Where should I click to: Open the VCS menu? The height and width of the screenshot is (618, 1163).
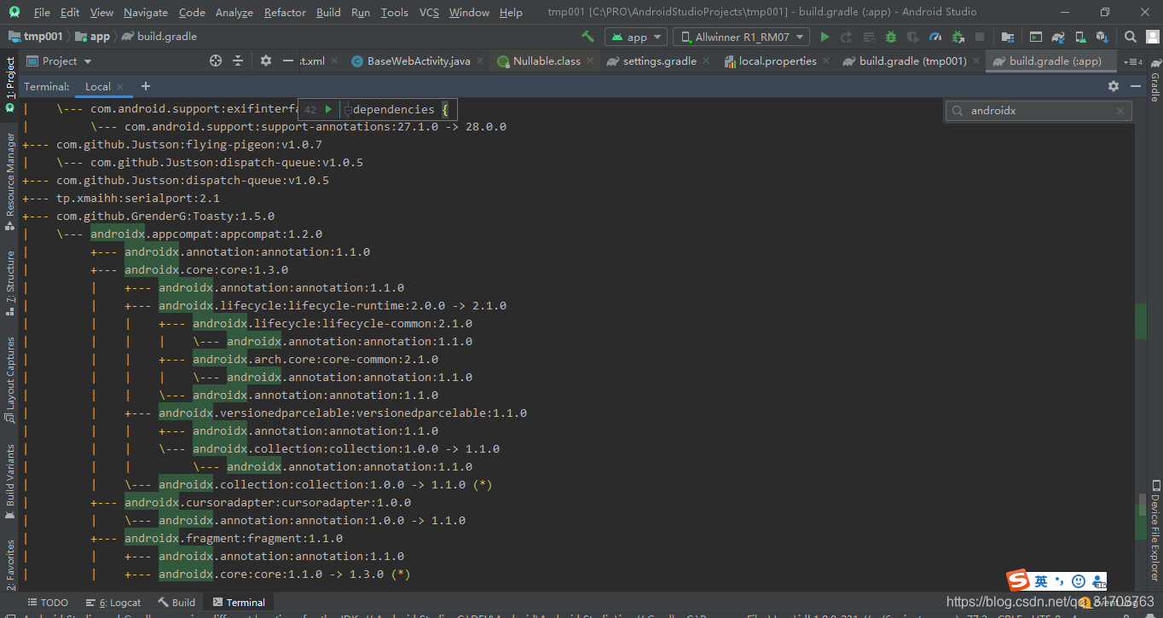(430, 12)
